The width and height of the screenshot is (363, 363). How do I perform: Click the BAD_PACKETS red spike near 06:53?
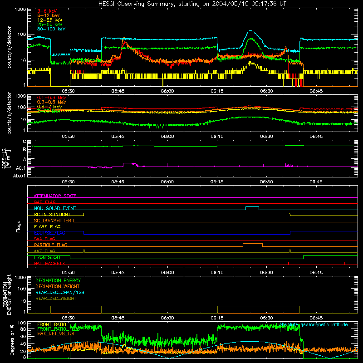click(x=345, y=263)
